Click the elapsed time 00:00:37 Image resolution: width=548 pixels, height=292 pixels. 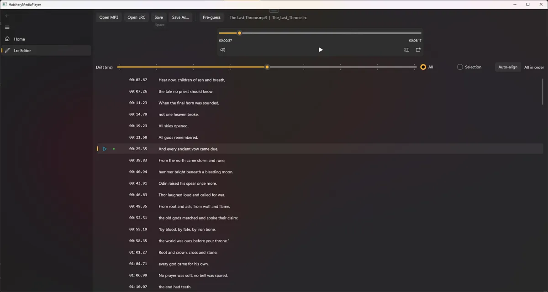pos(225,41)
